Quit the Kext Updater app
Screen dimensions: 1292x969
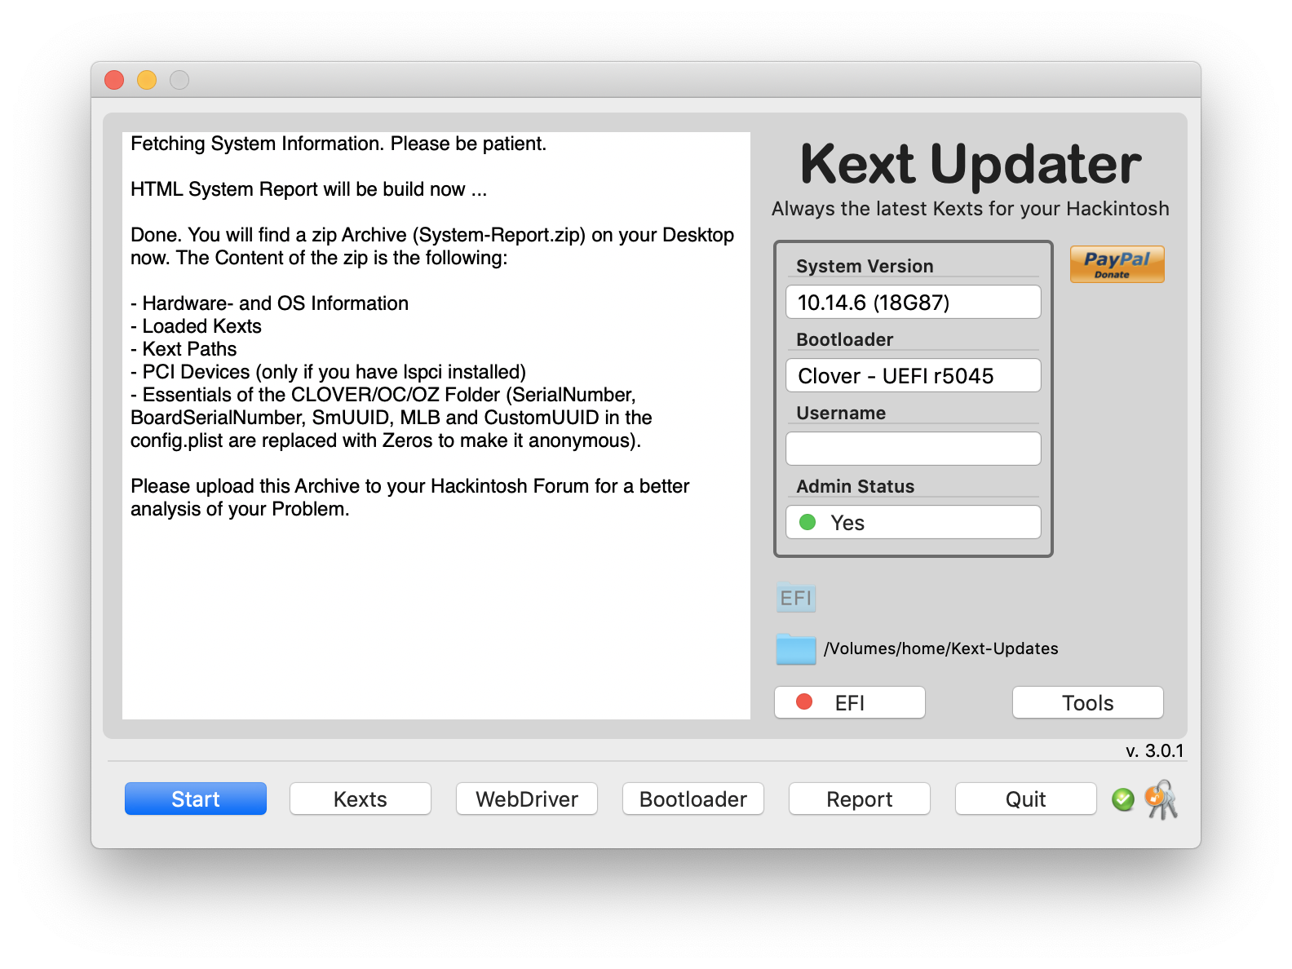click(x=1026, y=799)
